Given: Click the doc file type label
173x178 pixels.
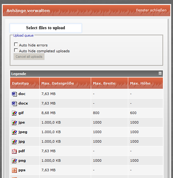Looking at the screenshot, I should (x=22, y=94).
